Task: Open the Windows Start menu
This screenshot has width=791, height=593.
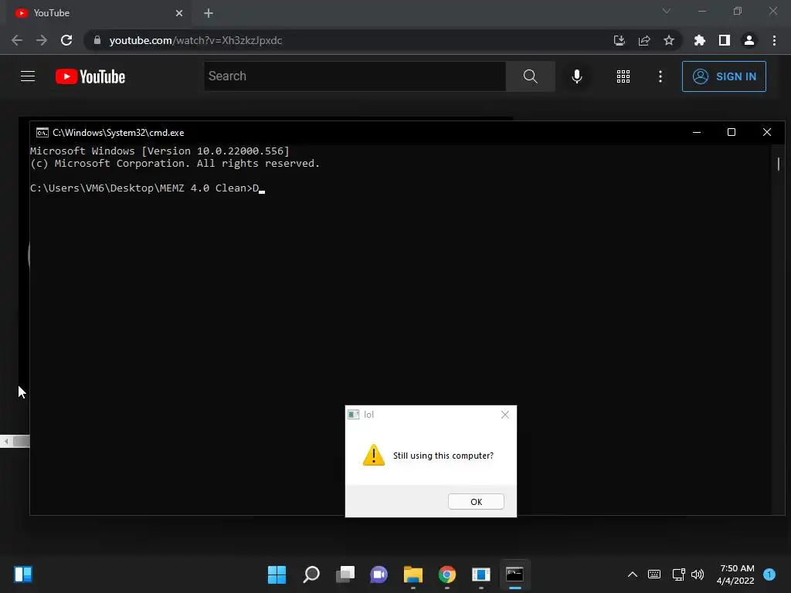Action: coord(277,574)
